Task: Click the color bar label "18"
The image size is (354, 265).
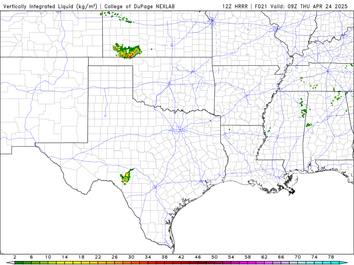Action: click(x=81, y=257)
